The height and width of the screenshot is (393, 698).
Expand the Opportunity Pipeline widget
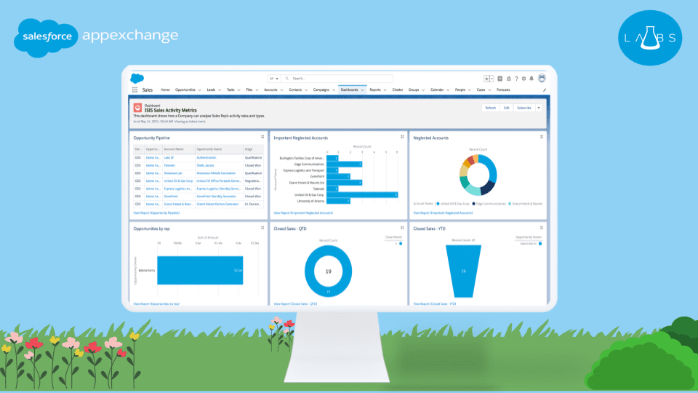(262, 137)
